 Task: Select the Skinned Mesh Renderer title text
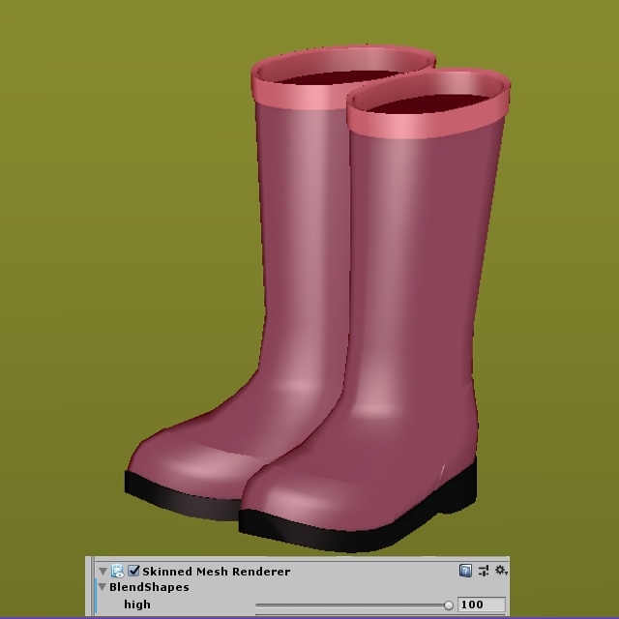pos(216,572)
